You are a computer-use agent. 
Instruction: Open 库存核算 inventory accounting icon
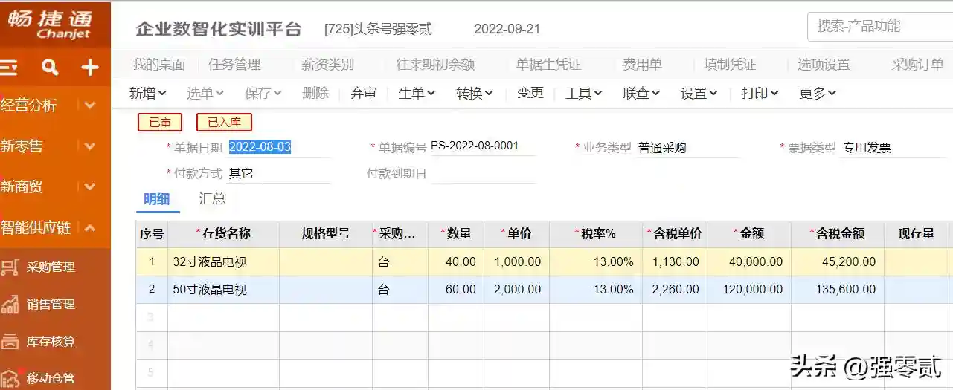click(x=10, y=342)
